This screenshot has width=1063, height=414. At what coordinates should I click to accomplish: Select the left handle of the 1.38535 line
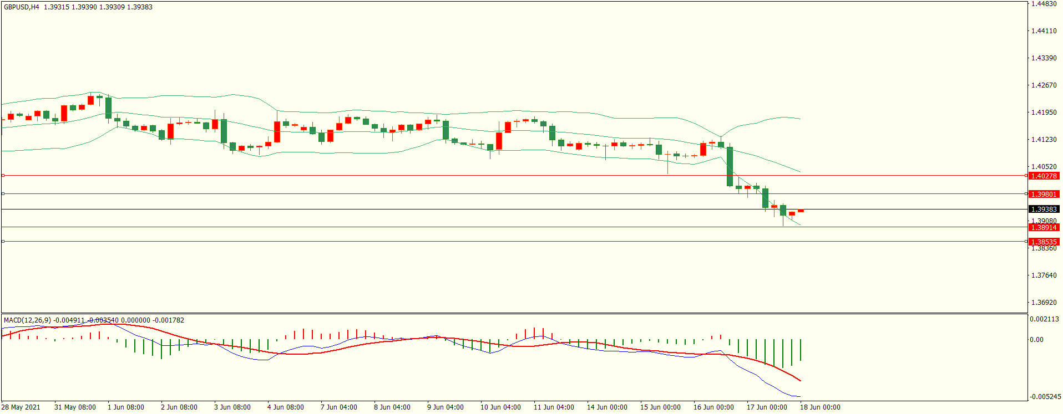[3, 241]
